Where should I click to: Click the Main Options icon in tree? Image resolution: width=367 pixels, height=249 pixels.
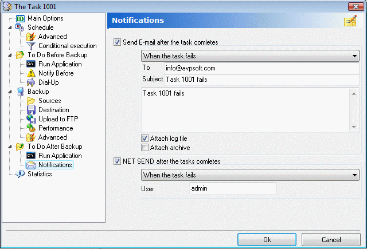tap(20, 18)
